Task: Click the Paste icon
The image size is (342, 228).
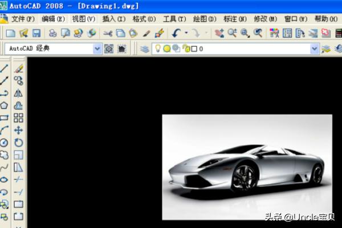Action: click(133, 33)
